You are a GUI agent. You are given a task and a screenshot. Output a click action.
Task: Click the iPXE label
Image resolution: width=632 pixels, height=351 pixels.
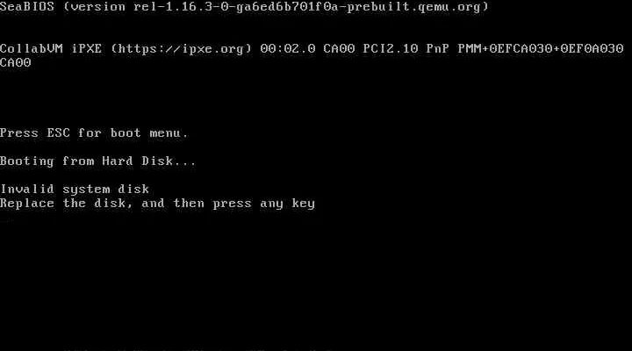tap(87, 49)
